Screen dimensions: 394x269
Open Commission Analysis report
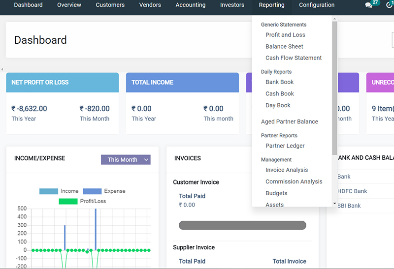[x=294, y=181]
